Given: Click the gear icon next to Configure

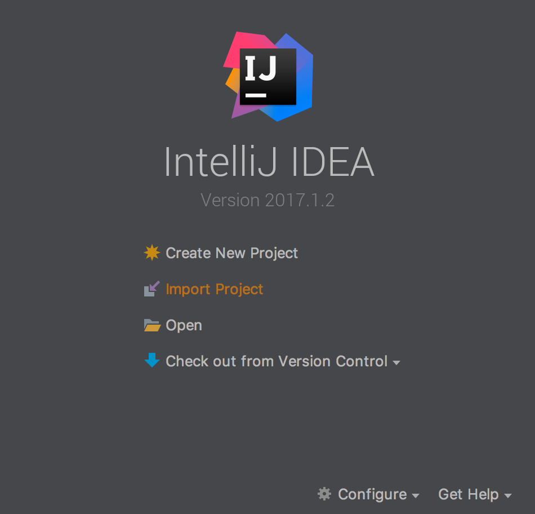Looking at the screenshot, I should [324, 494].
